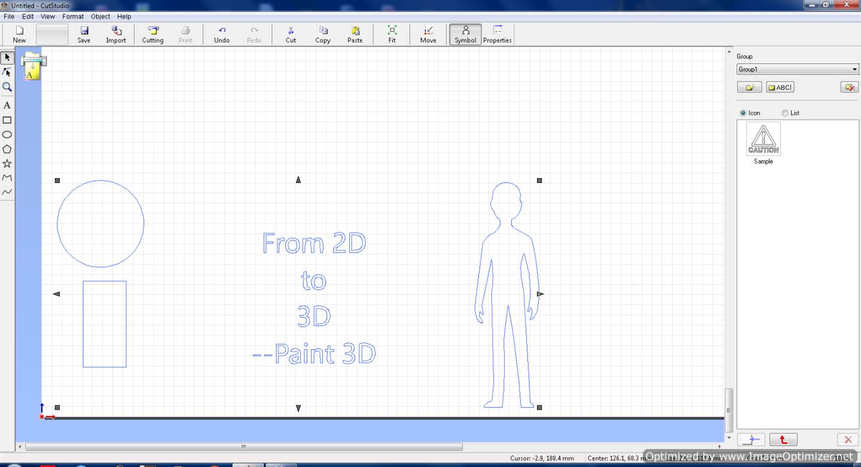Select the magnifier zoom tool
This screenshot has width=861, height=467.
point(7,87)
